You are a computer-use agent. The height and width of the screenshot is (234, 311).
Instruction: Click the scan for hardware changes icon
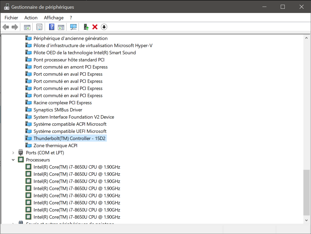tap(73, 27)
